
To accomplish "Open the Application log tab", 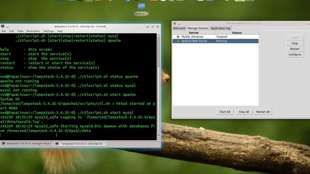I will point(220,28).
